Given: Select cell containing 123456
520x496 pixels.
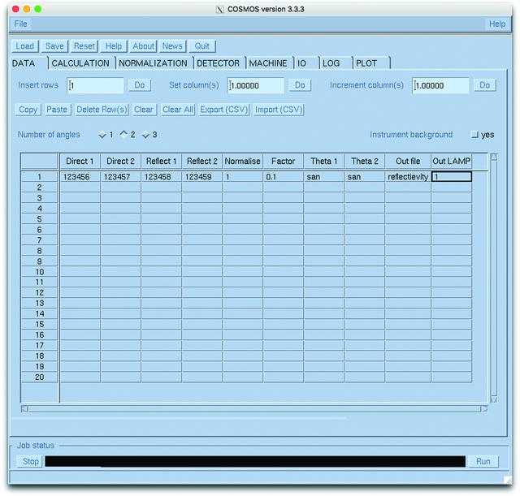Looking at the screenshot, I should coord(80,177).
